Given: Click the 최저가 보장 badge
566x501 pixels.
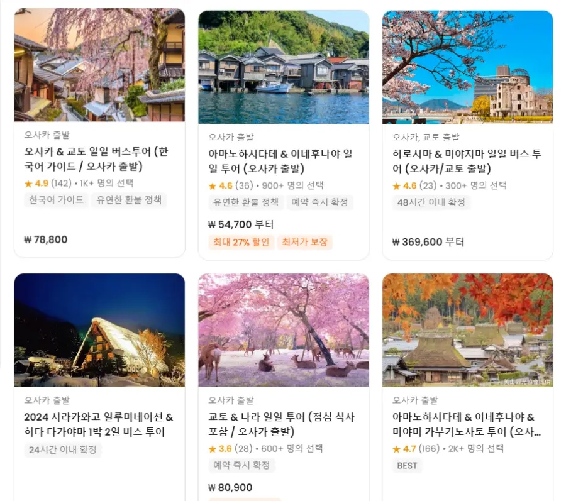Looking at the screenshot, I should (x=304, y=242).
